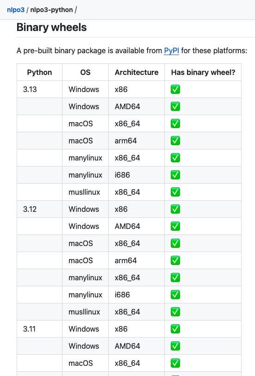Select the nlpo3-python breadcrumb folder

(x=51, y=10)
